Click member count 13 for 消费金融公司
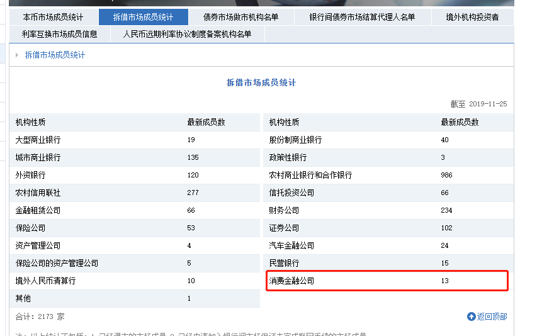 click(445, 281)
